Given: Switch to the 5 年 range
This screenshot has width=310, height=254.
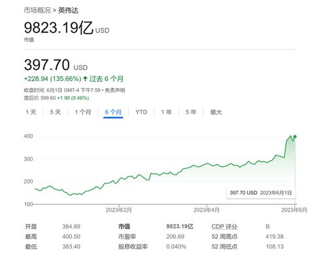Looking at the screenshot, I should pyautogui.click(x=191, y=112).
